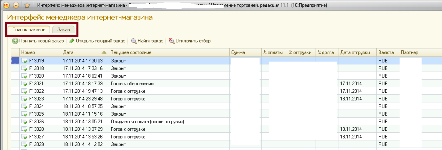Click Отключить отбор button
The image size is (442, 150).
pyautogui.click(x=190, y=41)
